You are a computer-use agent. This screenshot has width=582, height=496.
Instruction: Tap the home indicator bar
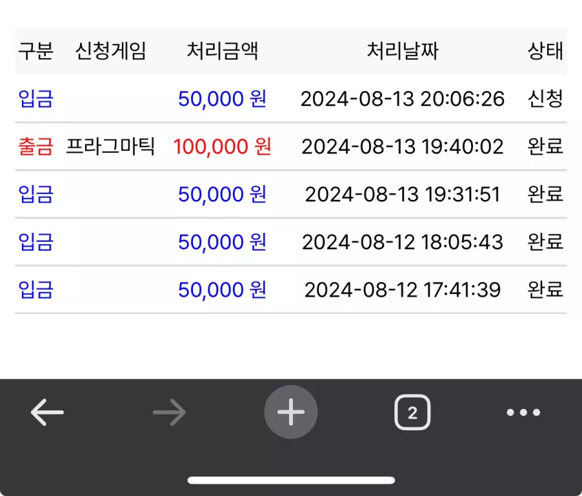click(x=291, y=480)
